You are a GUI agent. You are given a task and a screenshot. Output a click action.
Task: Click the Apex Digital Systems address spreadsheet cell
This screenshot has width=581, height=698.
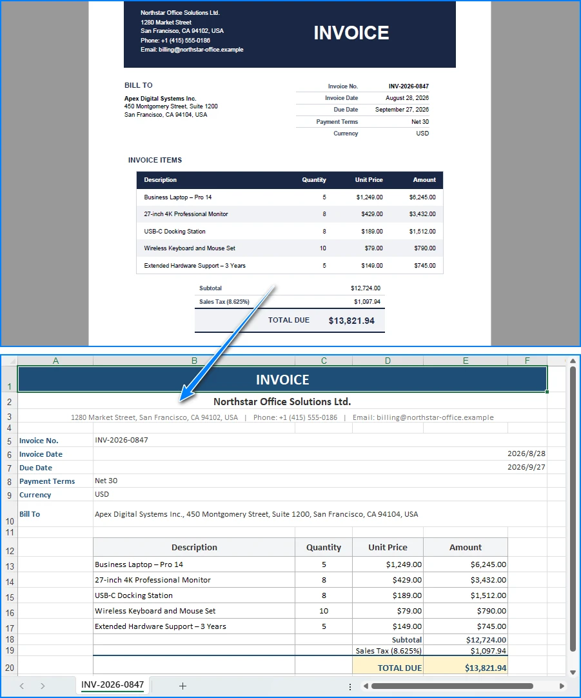[x=320, y=514]
